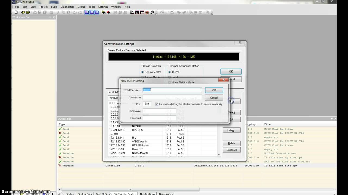Image resolution: width=348 pixels, height=195 pixels.
Task: Click the Listen... button
Action: 232,130
